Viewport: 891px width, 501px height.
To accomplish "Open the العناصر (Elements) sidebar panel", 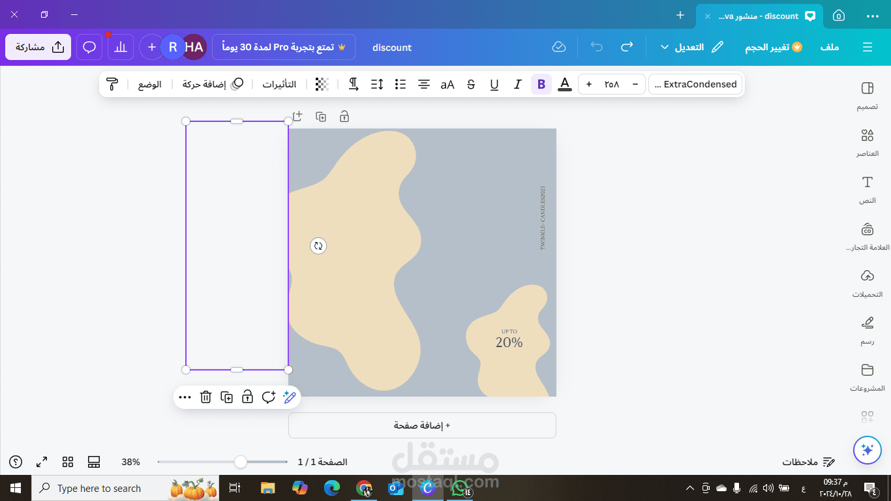I will [x=867, y=143].
